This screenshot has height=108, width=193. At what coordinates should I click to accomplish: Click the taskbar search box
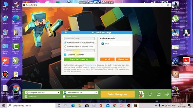click(31, 105)
